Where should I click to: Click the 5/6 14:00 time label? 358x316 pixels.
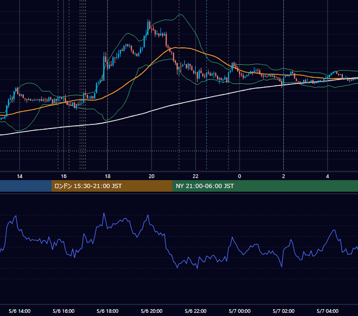pyautogui.click(x=19, y=311)
